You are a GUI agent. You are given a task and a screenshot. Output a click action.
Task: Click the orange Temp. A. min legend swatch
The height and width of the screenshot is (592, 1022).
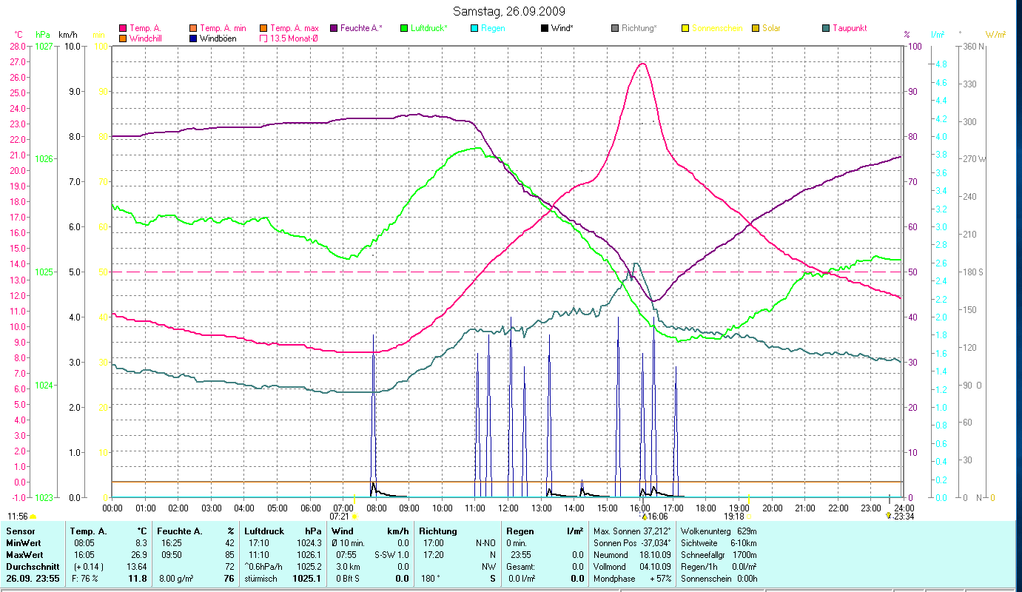[193, 28]
